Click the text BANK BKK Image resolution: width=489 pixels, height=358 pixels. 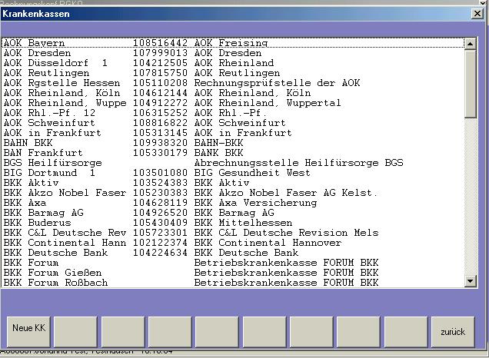(218, 153)
